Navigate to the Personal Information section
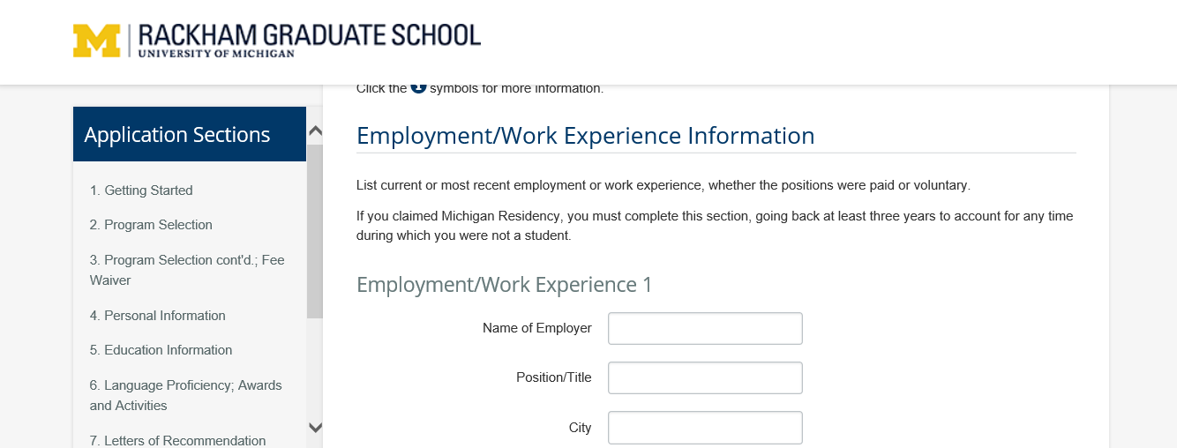 tap(157, 316)
